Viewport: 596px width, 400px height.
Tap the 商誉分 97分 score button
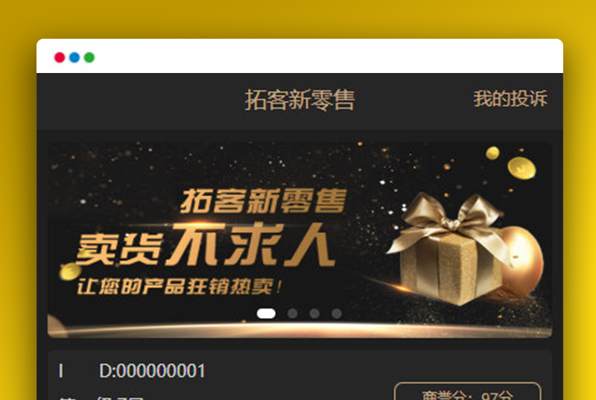point(468,392)
